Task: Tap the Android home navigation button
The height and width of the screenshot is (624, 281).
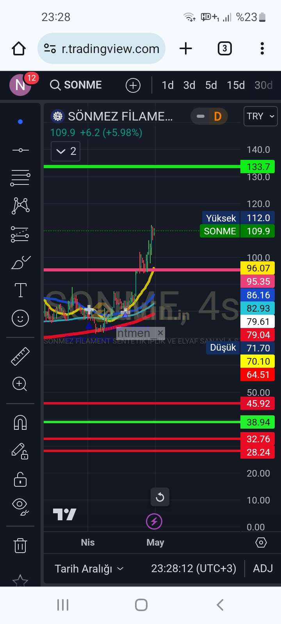Action: pyautogui.click(x=141, y=605)
